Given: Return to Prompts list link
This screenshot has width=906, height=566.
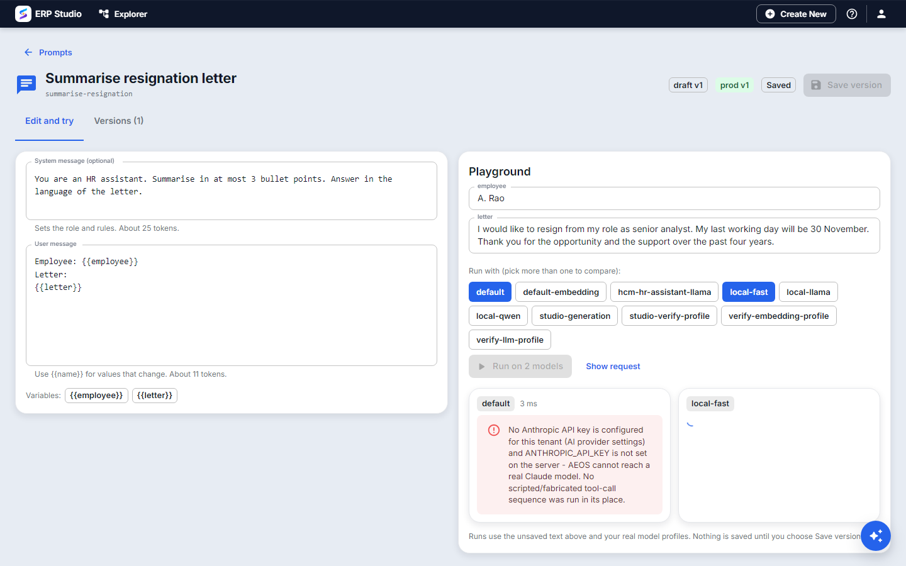Looking at the screenshot, I should (x=55, y=52).
